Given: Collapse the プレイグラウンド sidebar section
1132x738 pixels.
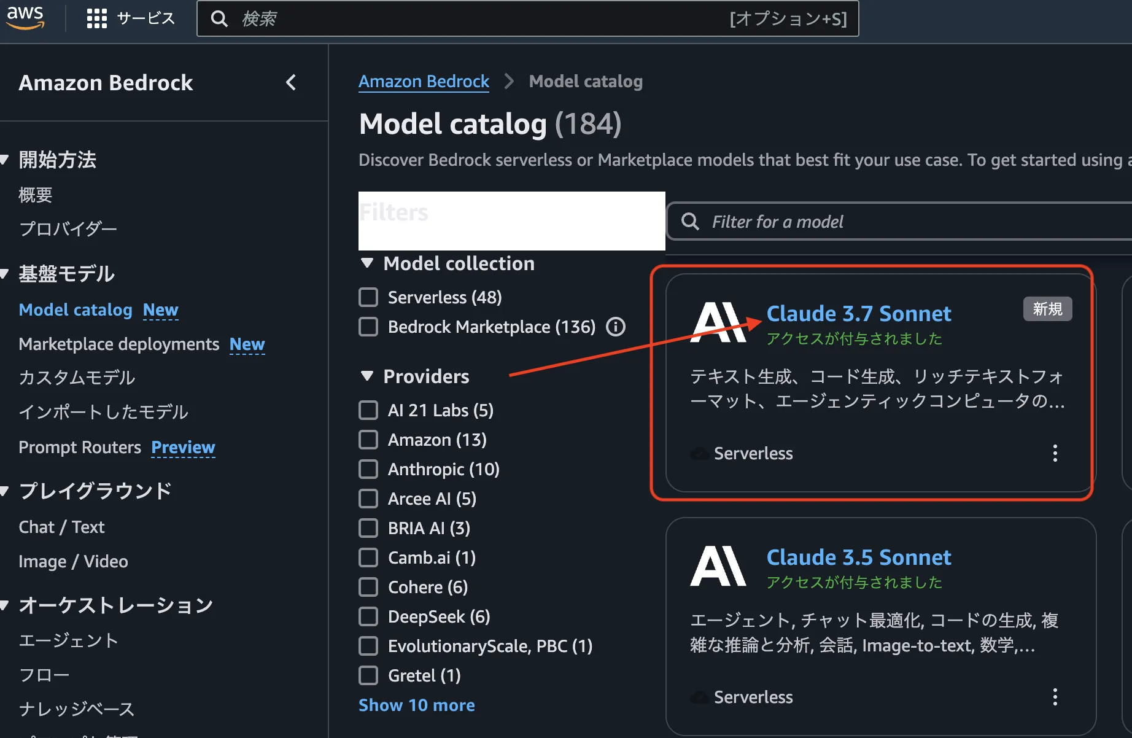Looking at the screenshot, I should point(5,491).
